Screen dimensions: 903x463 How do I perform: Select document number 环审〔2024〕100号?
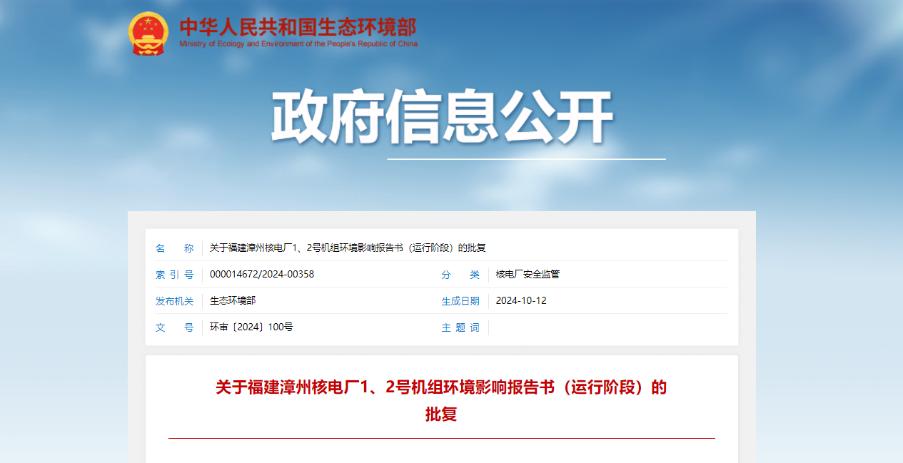[251, 327]
